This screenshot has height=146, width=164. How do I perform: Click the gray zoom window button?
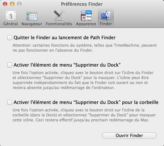19,4
